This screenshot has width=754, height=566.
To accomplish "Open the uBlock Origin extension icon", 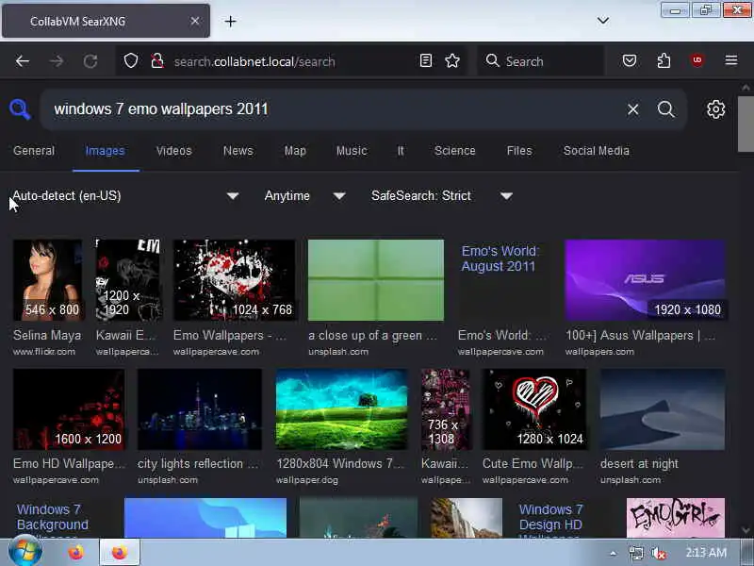I will [x=697, y=60].
